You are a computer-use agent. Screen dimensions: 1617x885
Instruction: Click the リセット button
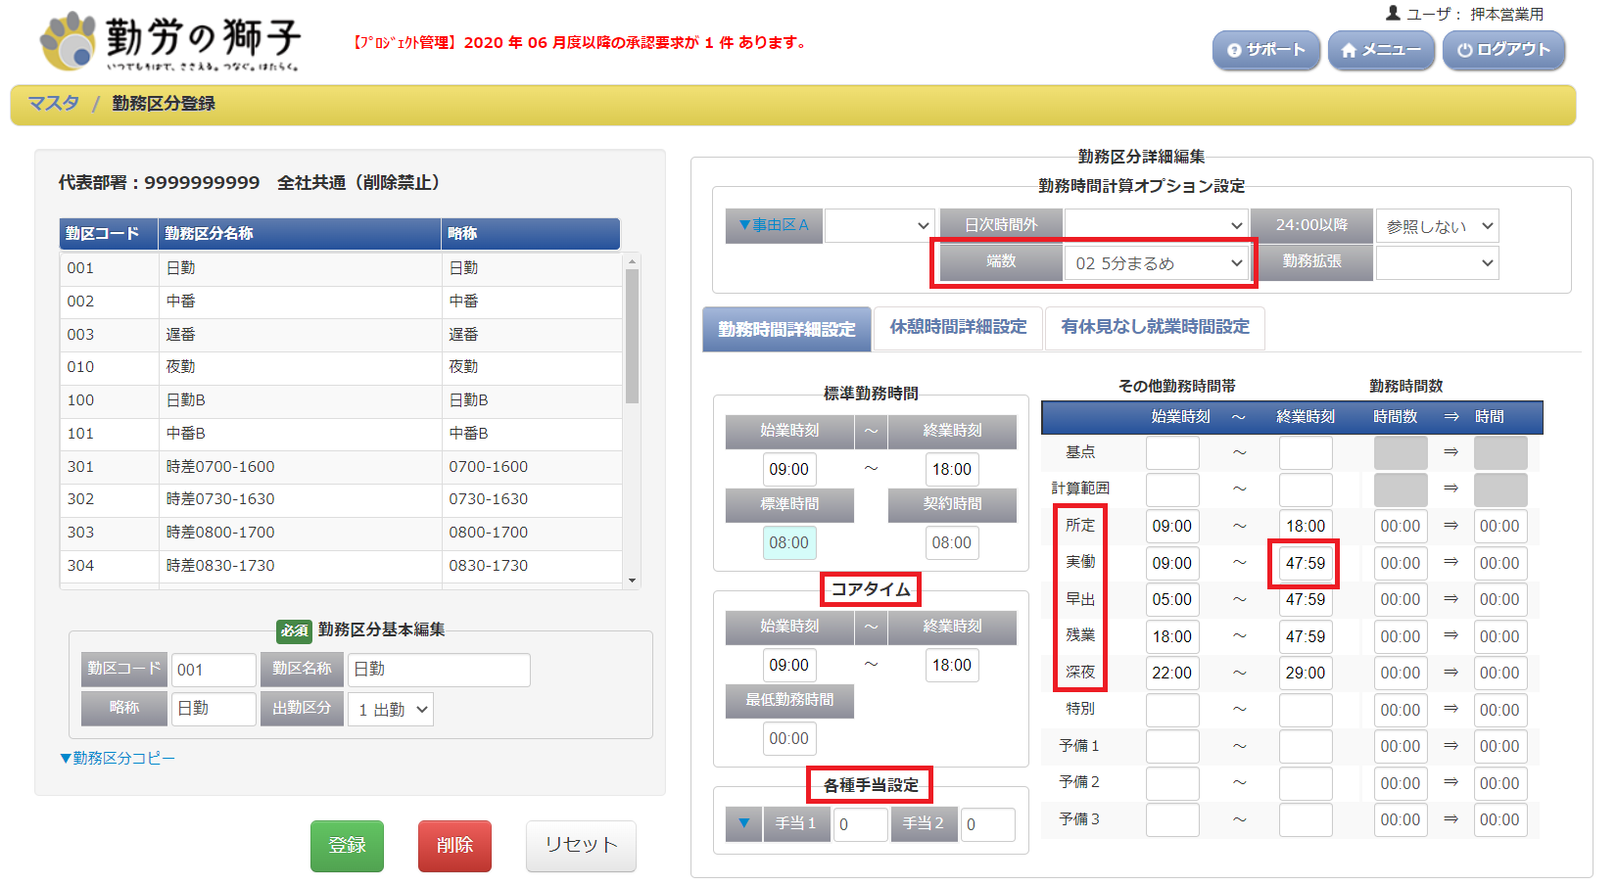(581, 846)
